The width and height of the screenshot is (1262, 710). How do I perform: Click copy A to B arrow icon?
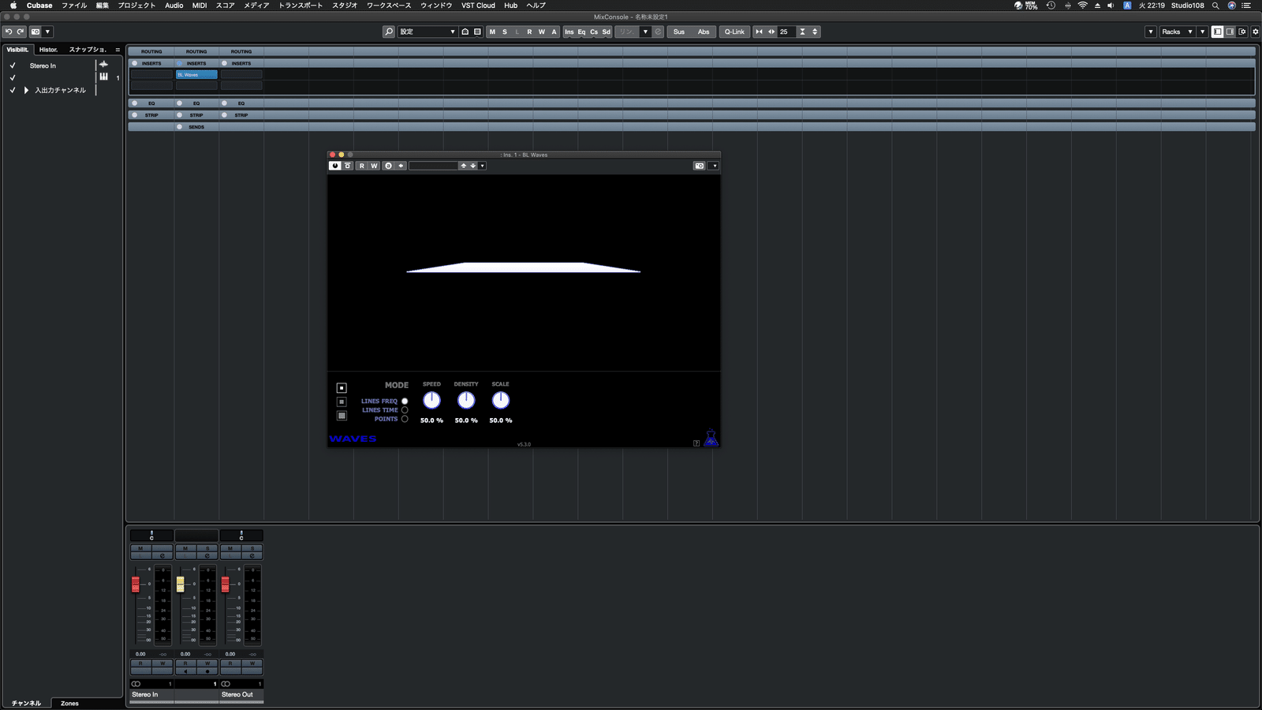click(401, 166)
